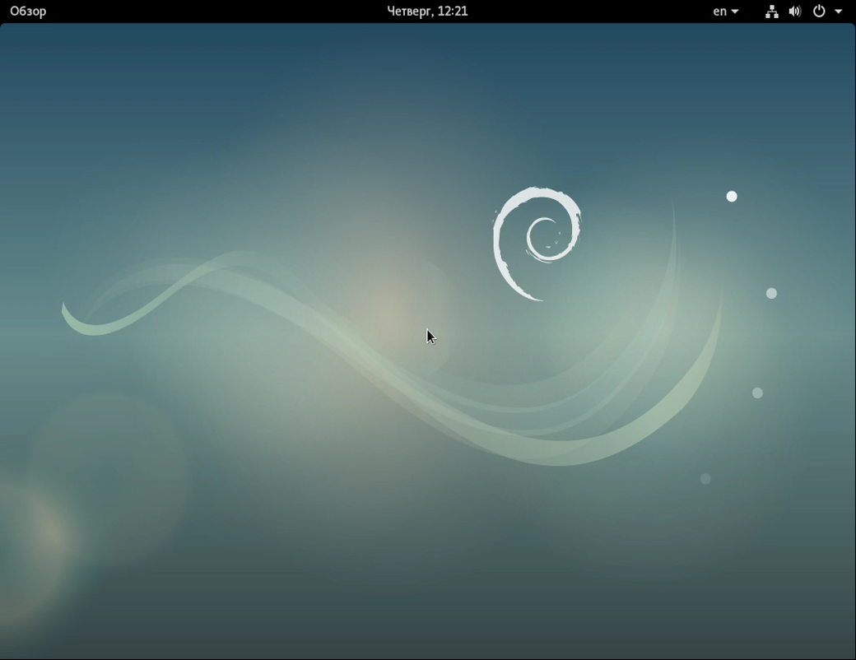856x660 pixels.
Task: Expand the system menu arrow beside power icon
Action: [x=838, y=12]
